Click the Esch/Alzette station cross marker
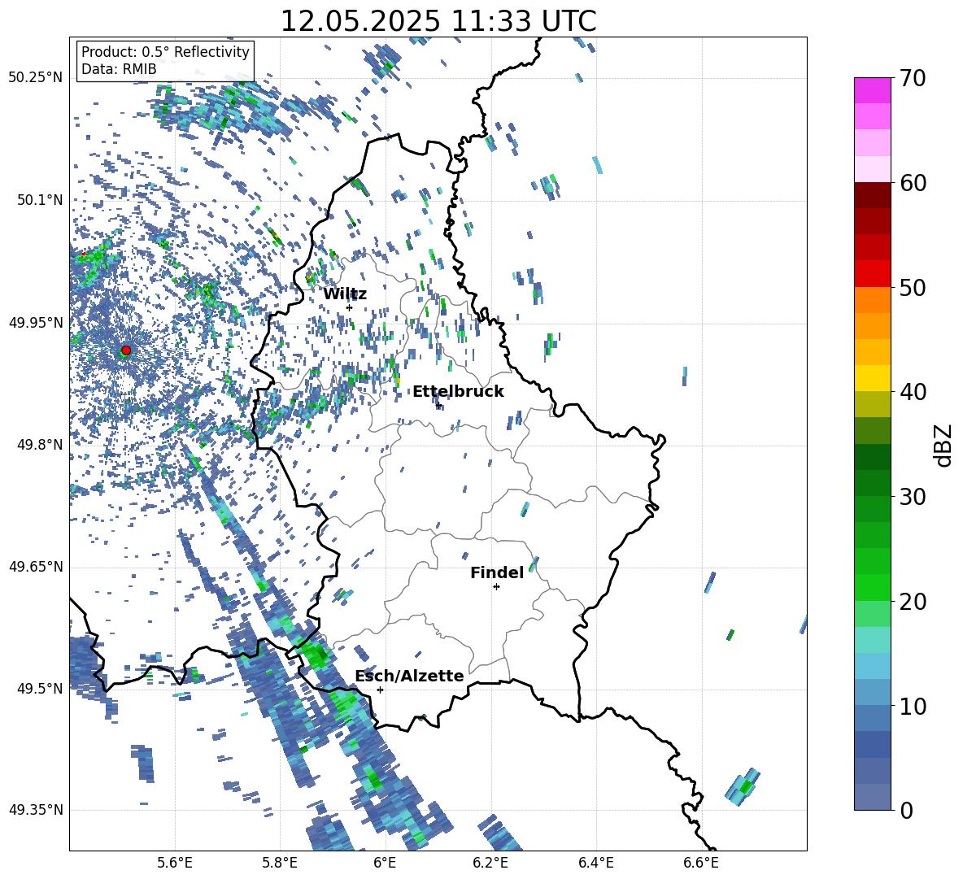Image resolution: width=963 pixels, height=879 pixels. pos(380,690)
